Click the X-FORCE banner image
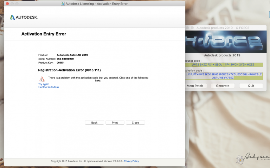 (226, 42)
